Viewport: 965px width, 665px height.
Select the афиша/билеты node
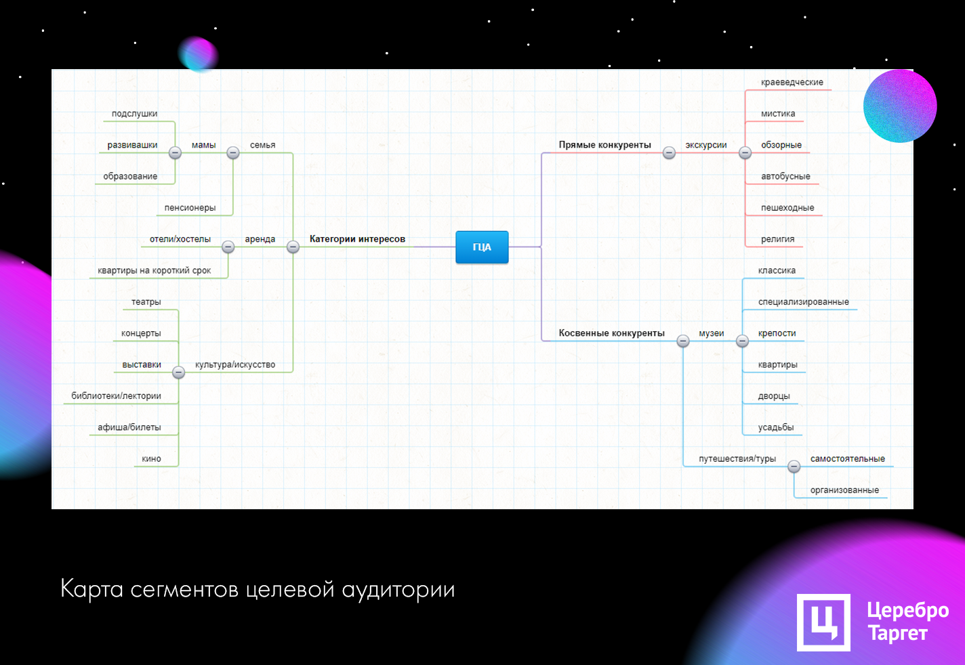pyautogui.click(x=129, y=427)
